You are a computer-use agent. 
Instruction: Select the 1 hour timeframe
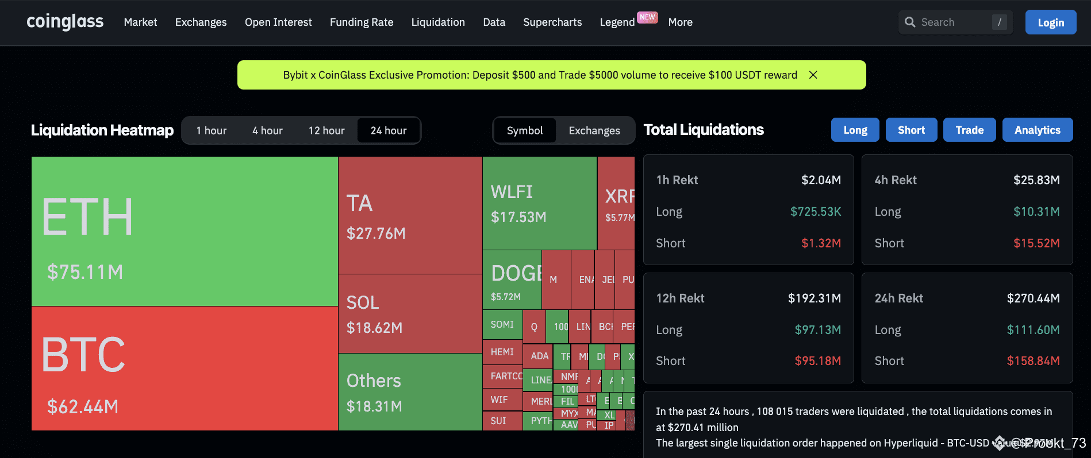click(212, 131)
